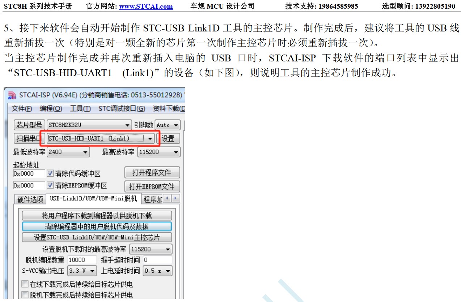The width and height of the screenshot is (461, 302).
Task: Open the 引脚数 Auto dropdown
Action: click(168, 125)
